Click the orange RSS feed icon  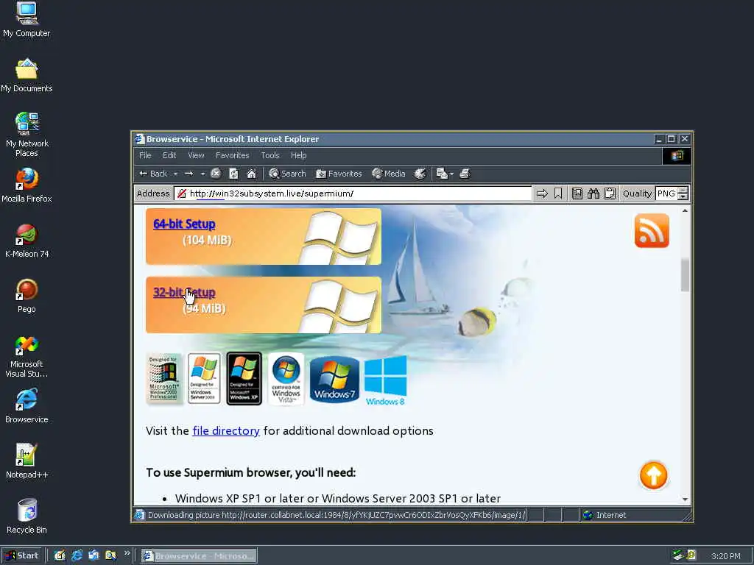(x=652, y=230)
